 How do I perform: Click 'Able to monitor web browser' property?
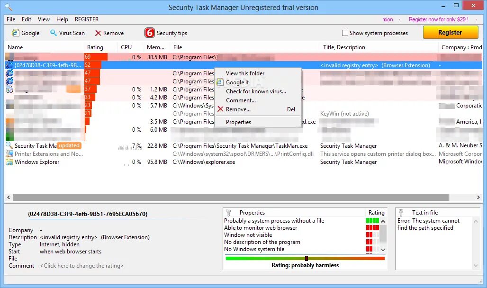coord(261,228)
